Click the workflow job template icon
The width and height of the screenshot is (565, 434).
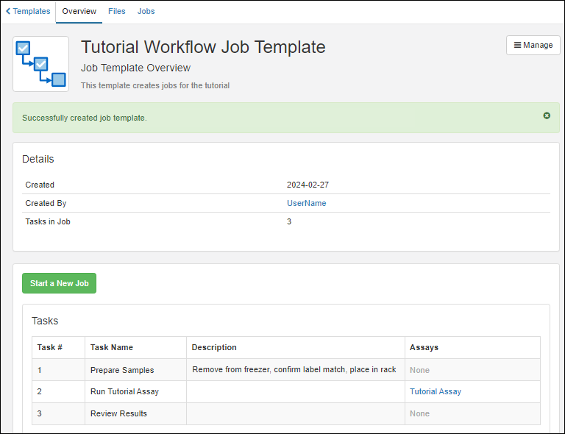[x=41, y=64]
